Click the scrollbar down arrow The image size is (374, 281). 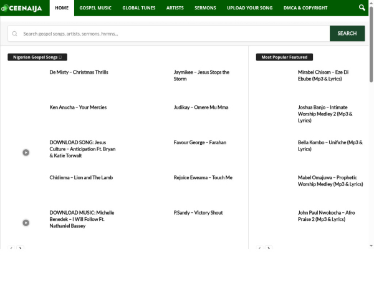[x=371, y=245]
